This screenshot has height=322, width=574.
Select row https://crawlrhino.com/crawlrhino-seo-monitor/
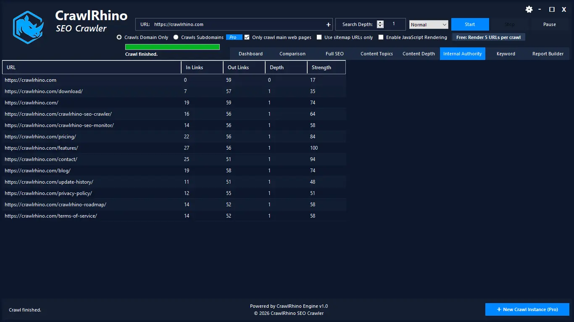(174, 125)
